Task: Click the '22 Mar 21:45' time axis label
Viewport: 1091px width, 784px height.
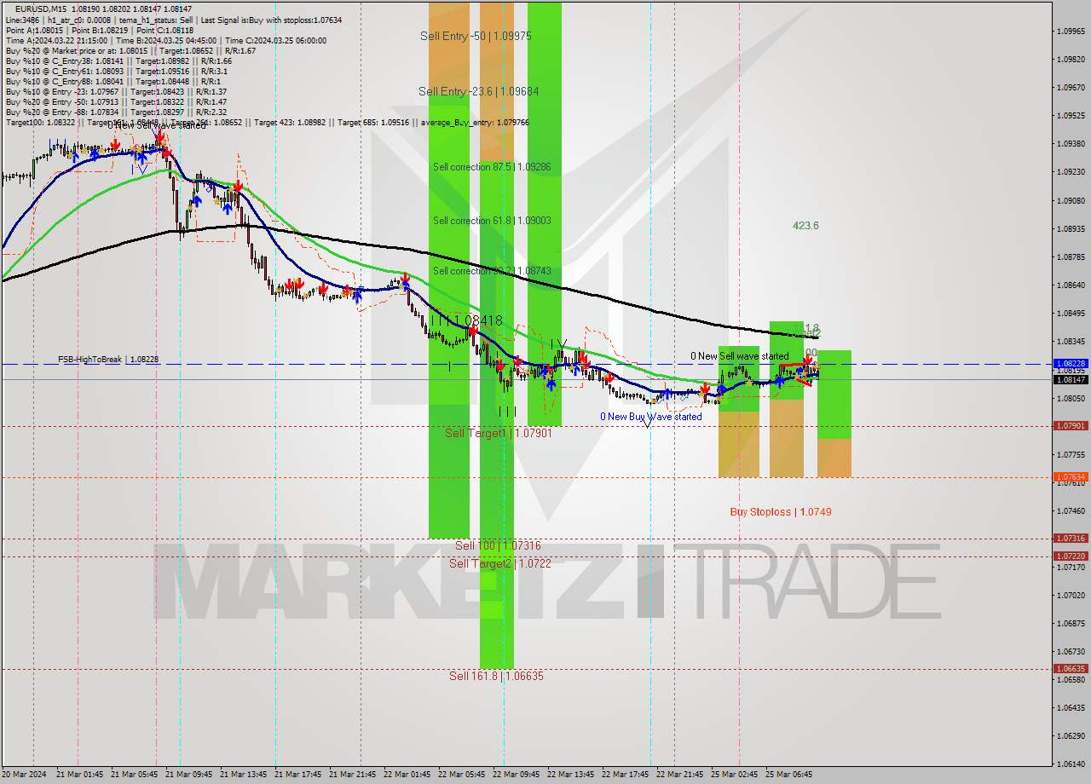Action: click(x=680, y=775)
